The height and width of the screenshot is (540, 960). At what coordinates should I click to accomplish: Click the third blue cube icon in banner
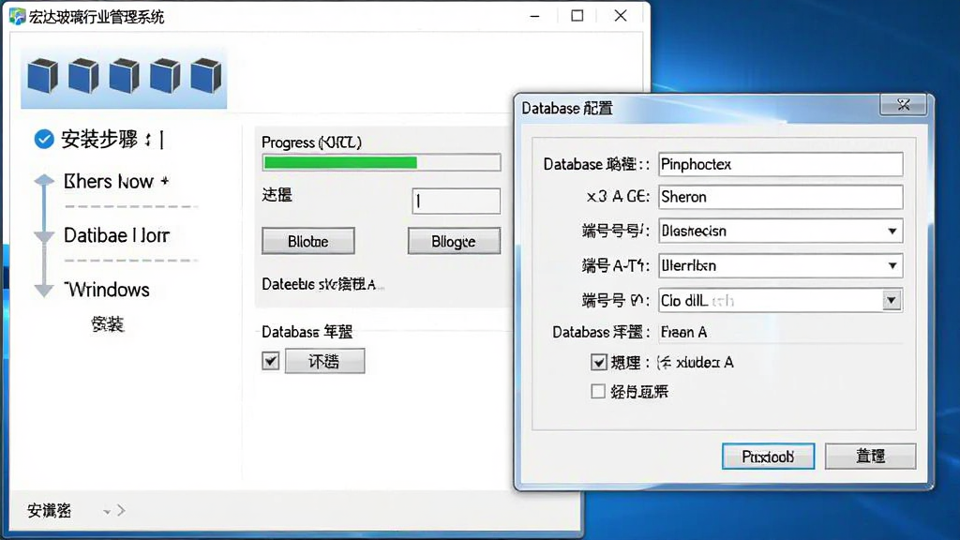pyautogui.click(x=125, y=76)
